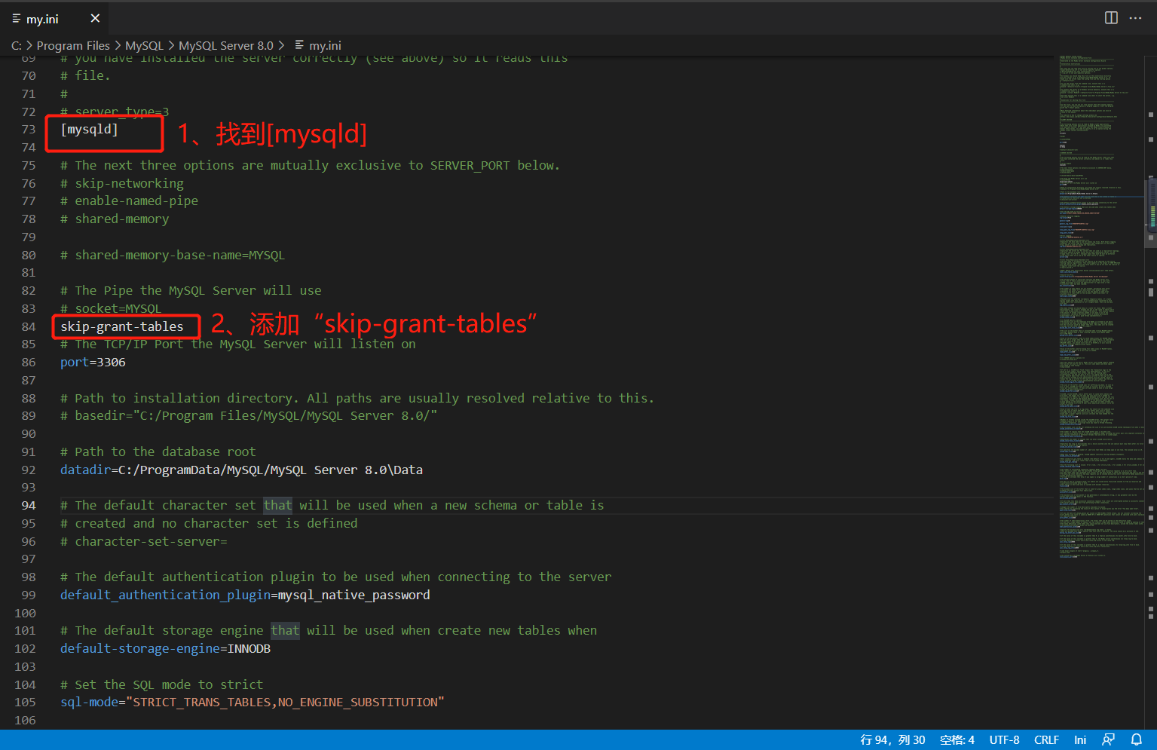Open the notifications bell

pos(1137,739)
